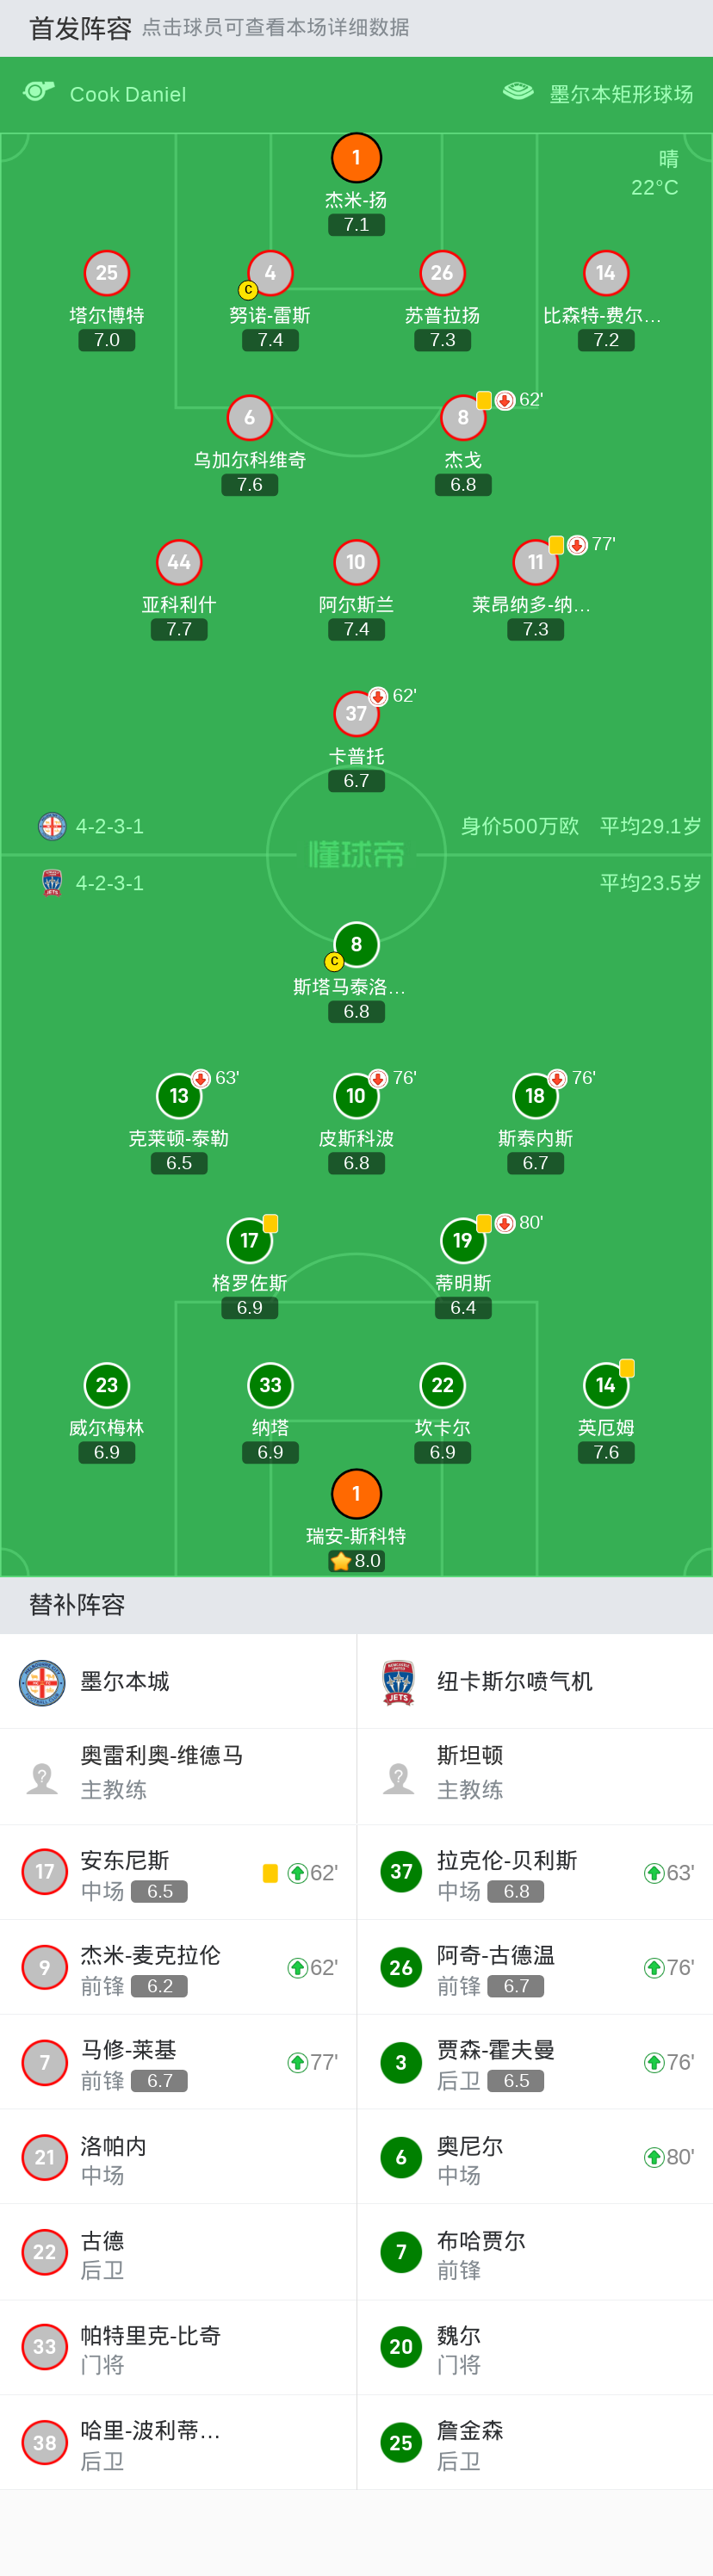The image size is (713, 2576).
Task: Open 纽卡斯尔喷气机 team logo
Action: [x=398, y=1682]
